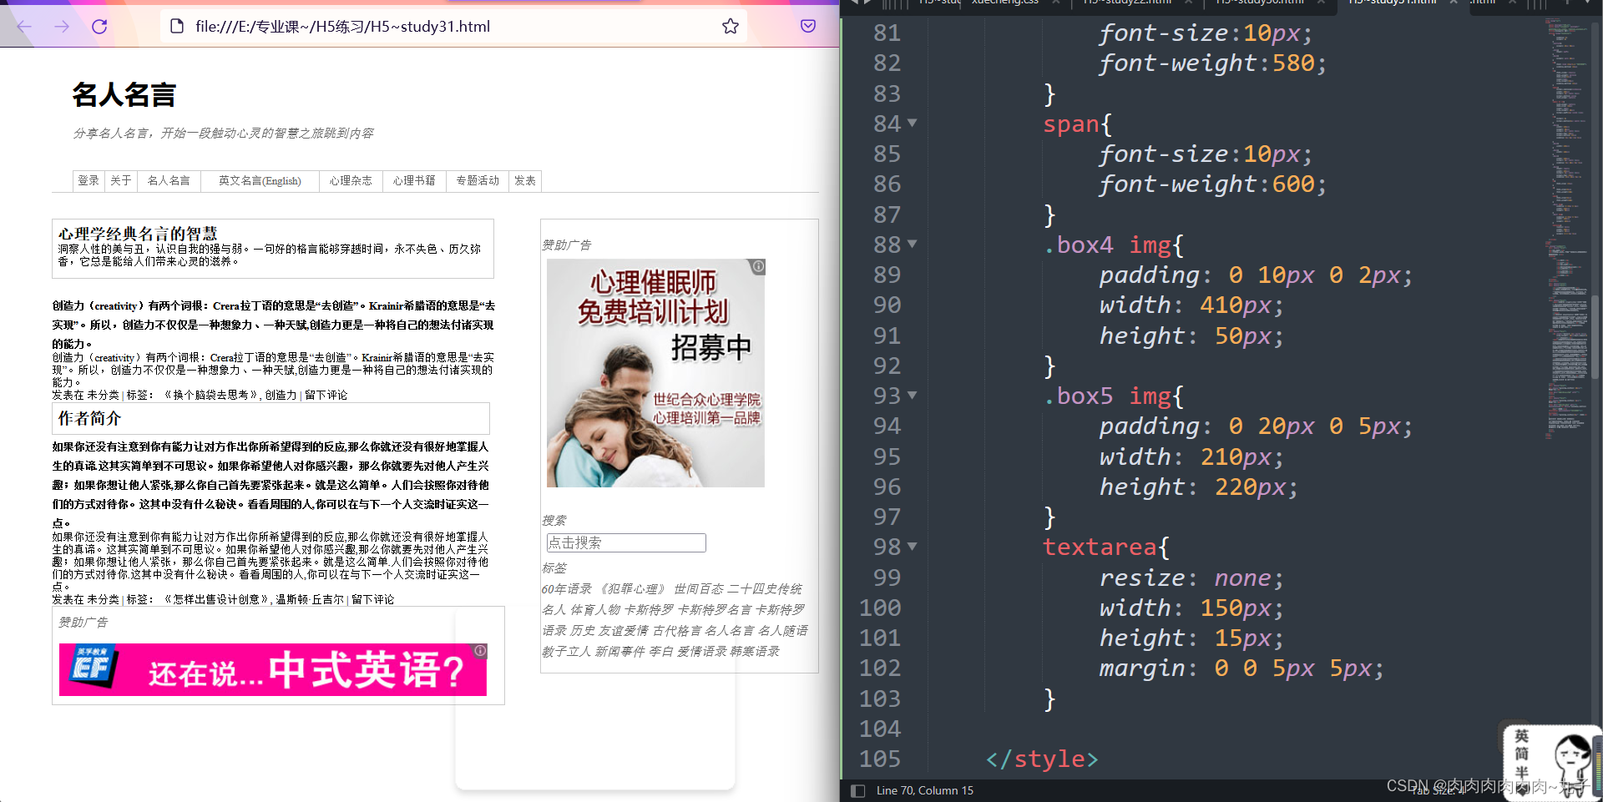Open the 心理书籍 navigation item
Image resolution: width=1603 pixels, height=802 pixels.
click(414, 181)
